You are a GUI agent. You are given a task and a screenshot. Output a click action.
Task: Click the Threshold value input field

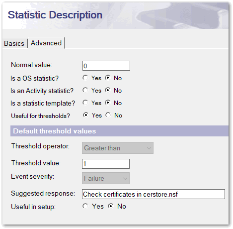coord(106,164)
